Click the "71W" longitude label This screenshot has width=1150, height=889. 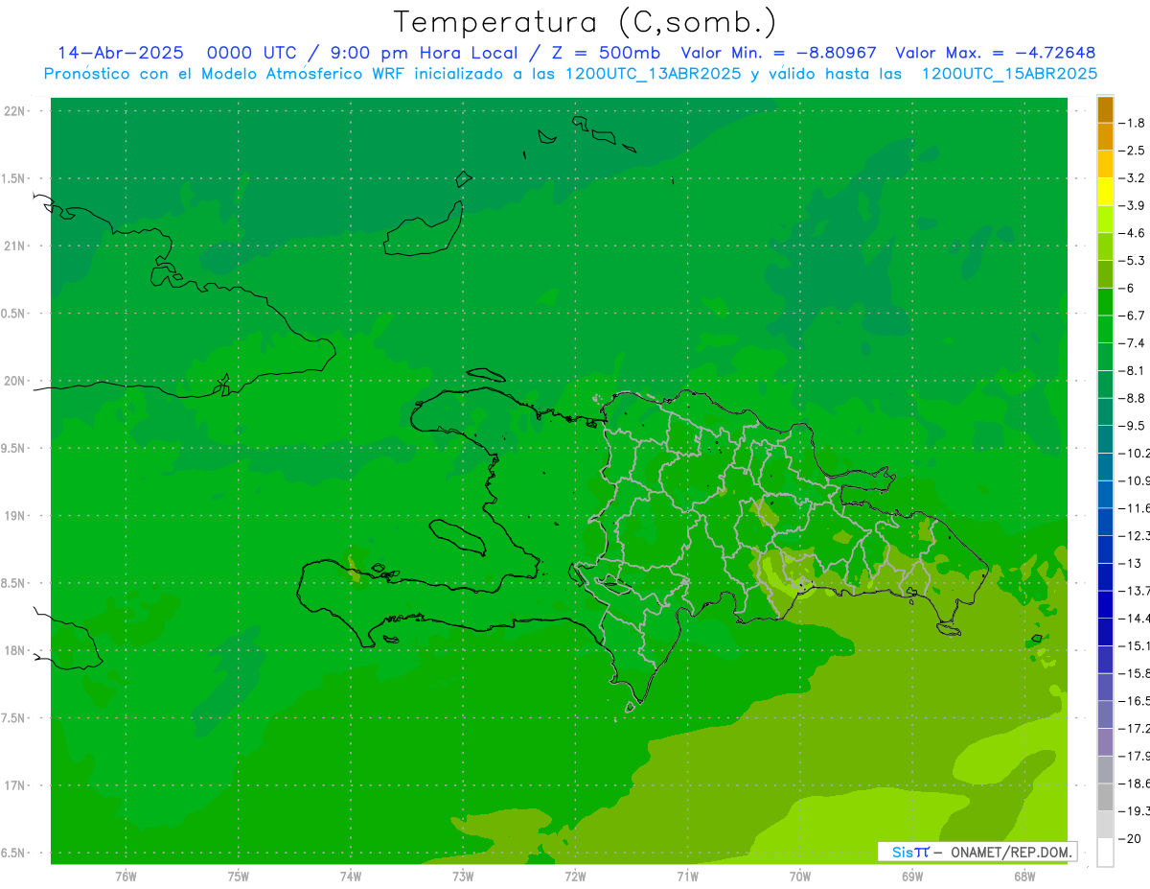point(687,877)
